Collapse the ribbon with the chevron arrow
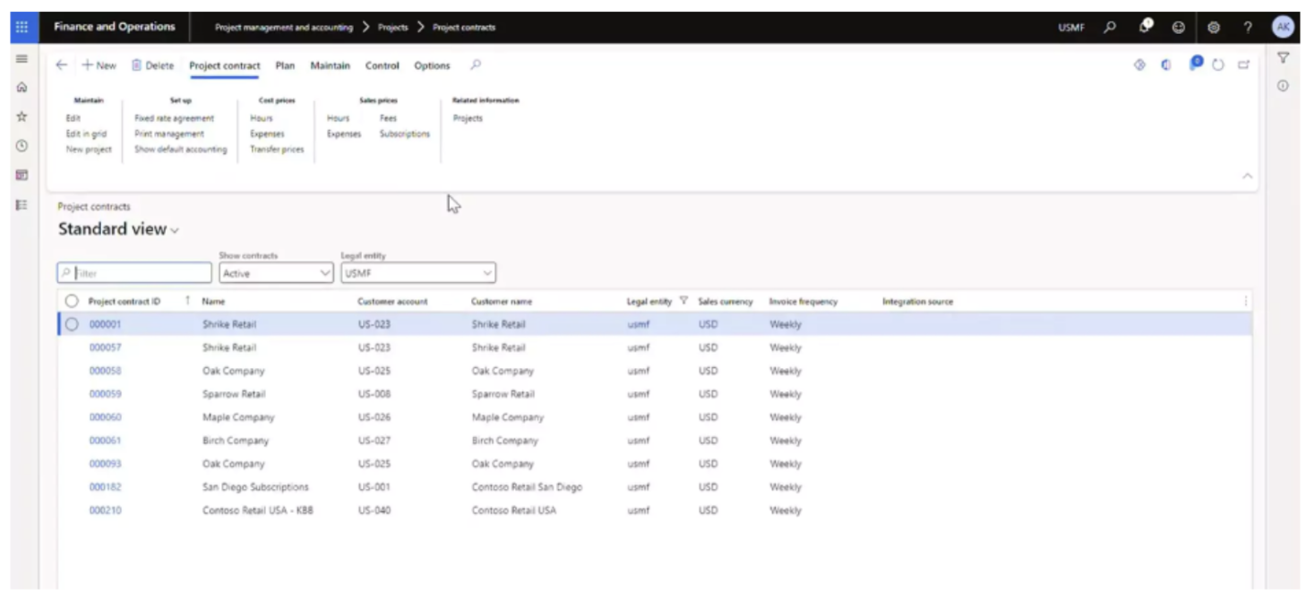Image resolution: width=1315 pixels, height=616 pixels. tap(1247, 176)
